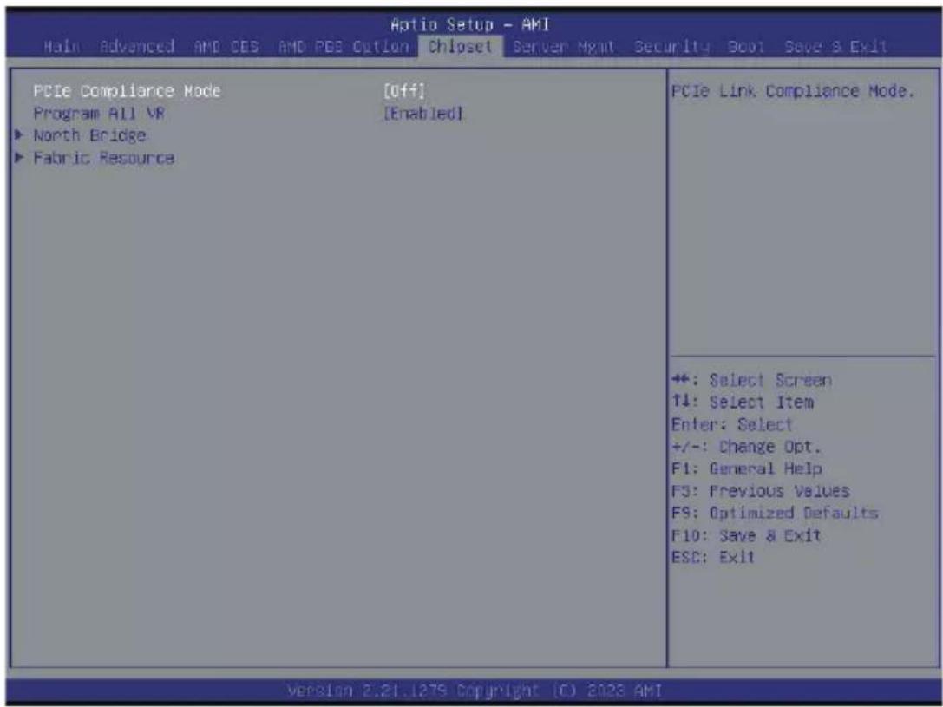Go to Save & Exit tab

(x=835, y=47)
